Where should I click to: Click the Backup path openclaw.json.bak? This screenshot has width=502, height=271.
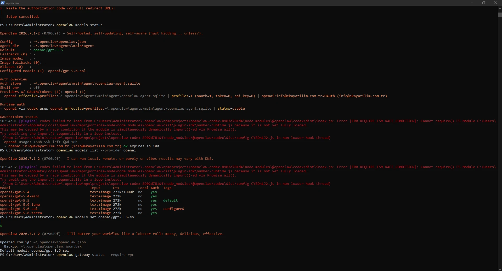(51, 246)
